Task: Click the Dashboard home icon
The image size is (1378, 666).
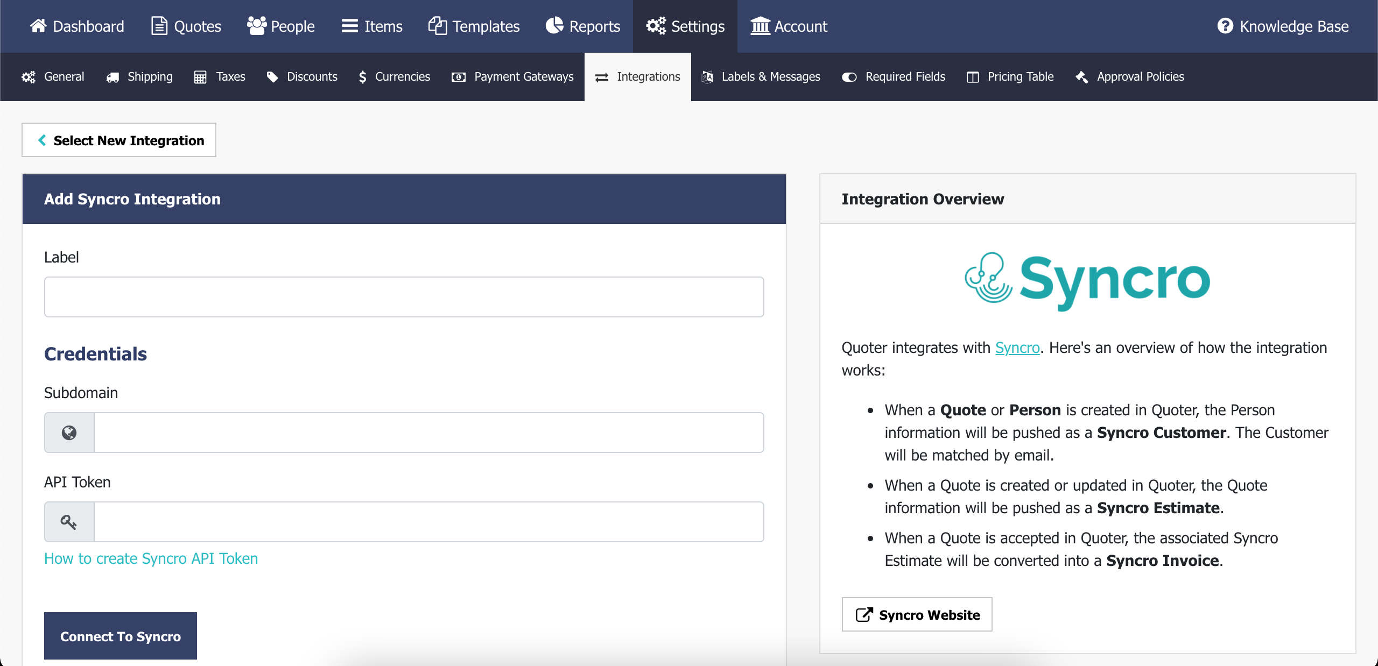Action: tap(38, 26)
